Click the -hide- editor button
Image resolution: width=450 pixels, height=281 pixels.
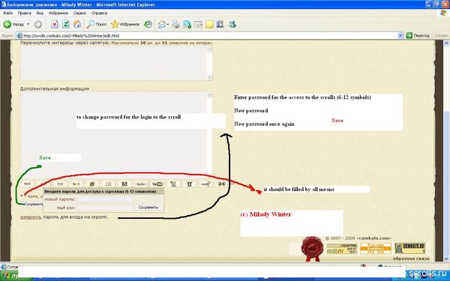[141, 184]
